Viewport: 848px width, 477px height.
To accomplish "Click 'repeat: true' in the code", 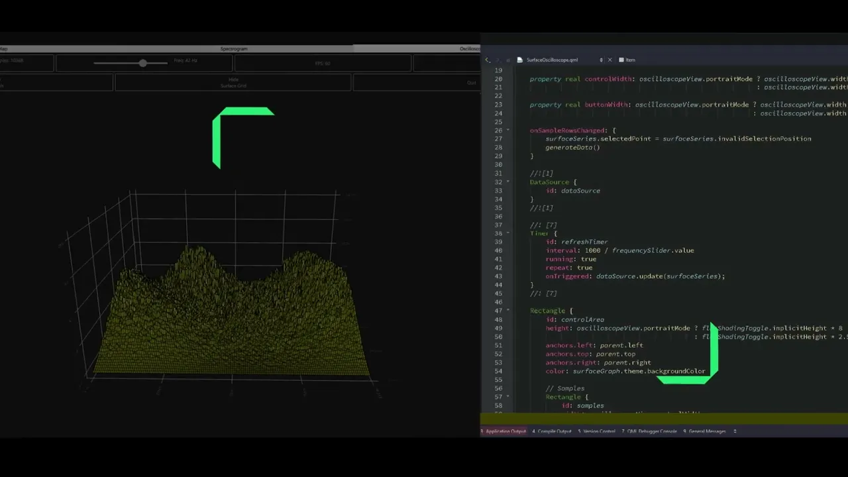I will (x=569, y=268).
